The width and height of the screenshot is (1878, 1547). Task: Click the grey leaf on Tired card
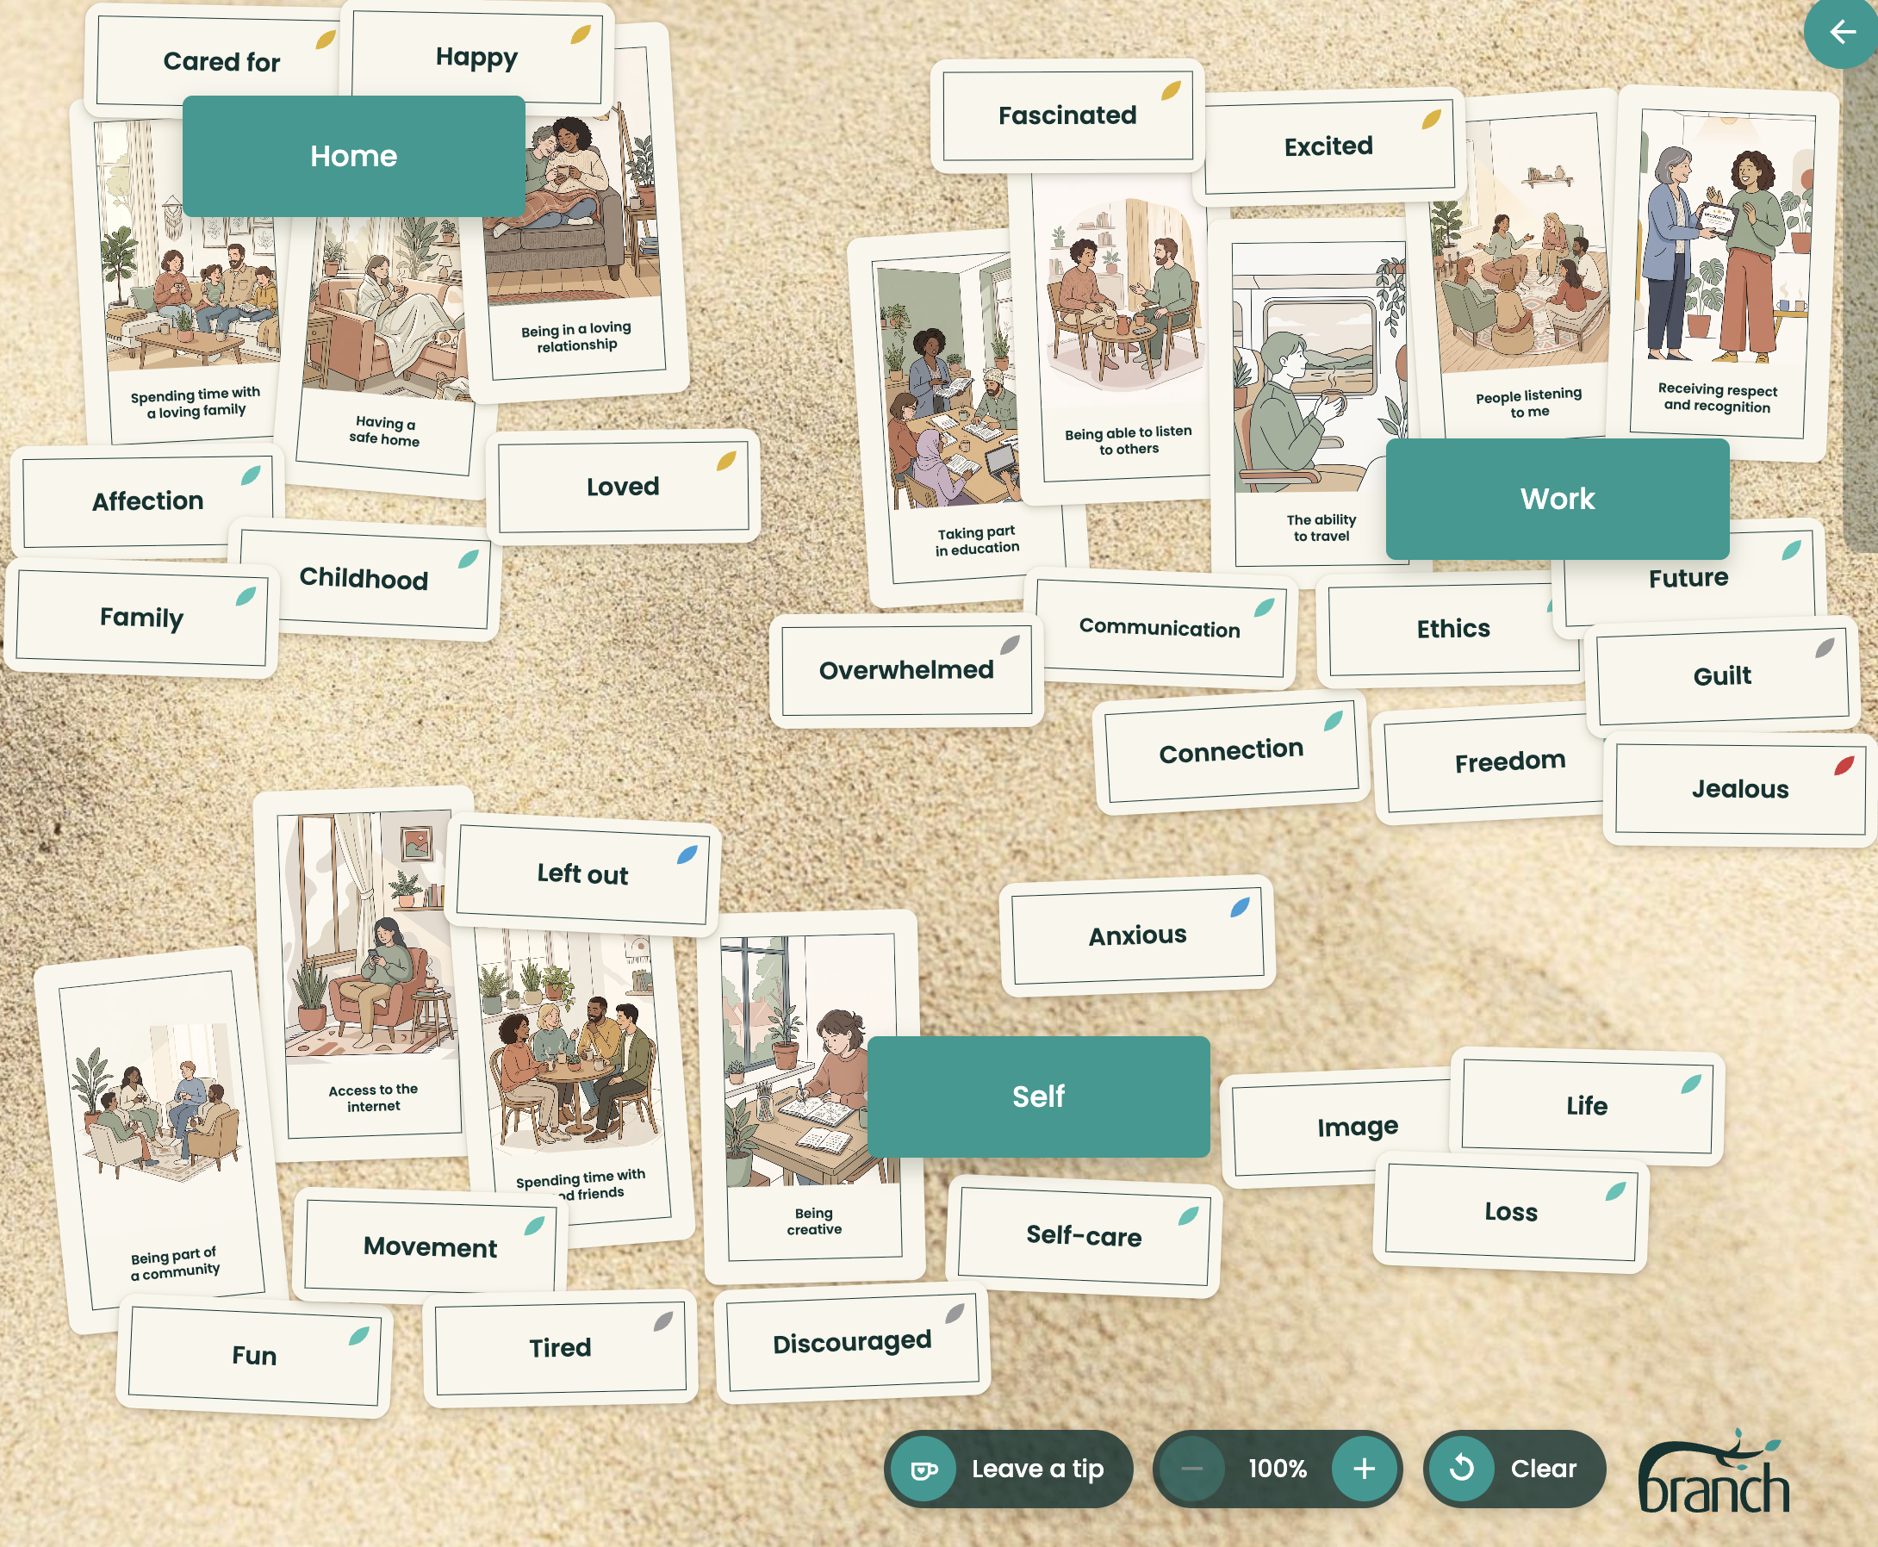coord(663,1320)
